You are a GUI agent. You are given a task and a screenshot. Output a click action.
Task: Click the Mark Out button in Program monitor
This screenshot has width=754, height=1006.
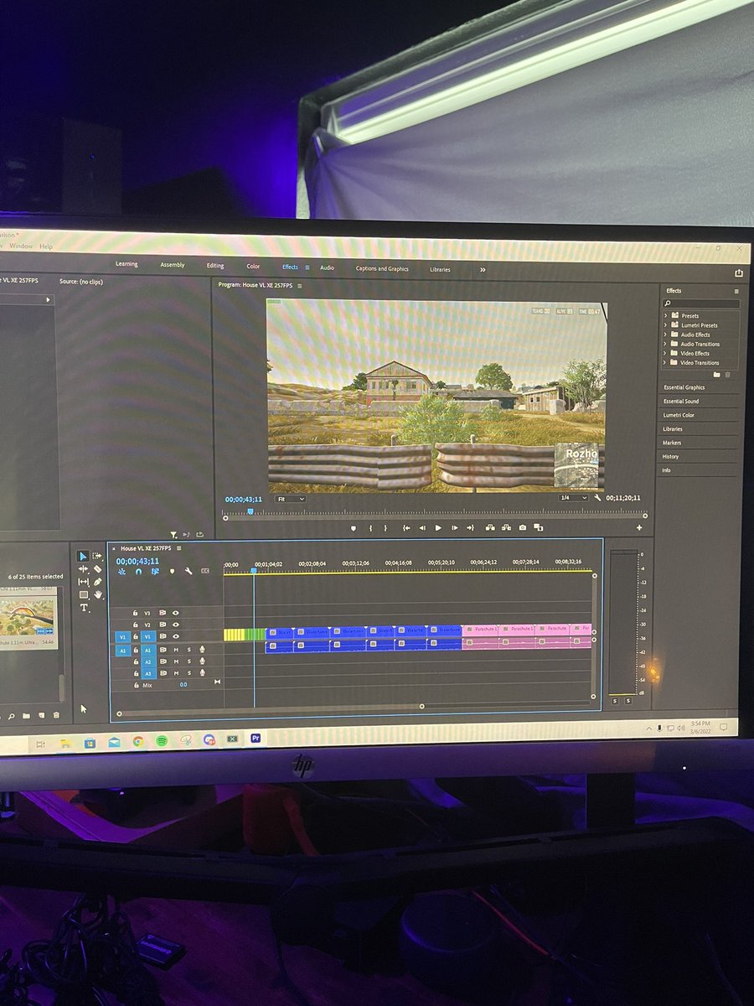pyautogui.click(x=385, y=528)
